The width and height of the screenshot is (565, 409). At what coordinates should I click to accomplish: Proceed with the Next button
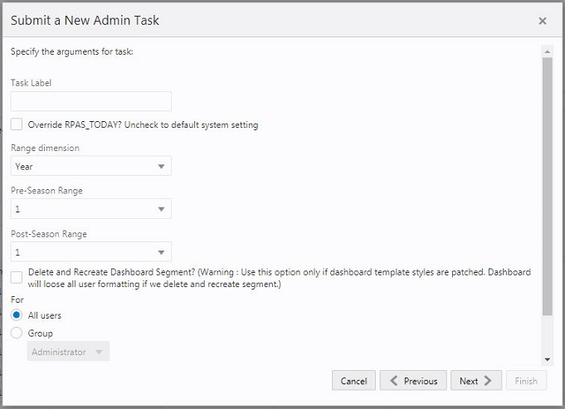coord(476,381)
